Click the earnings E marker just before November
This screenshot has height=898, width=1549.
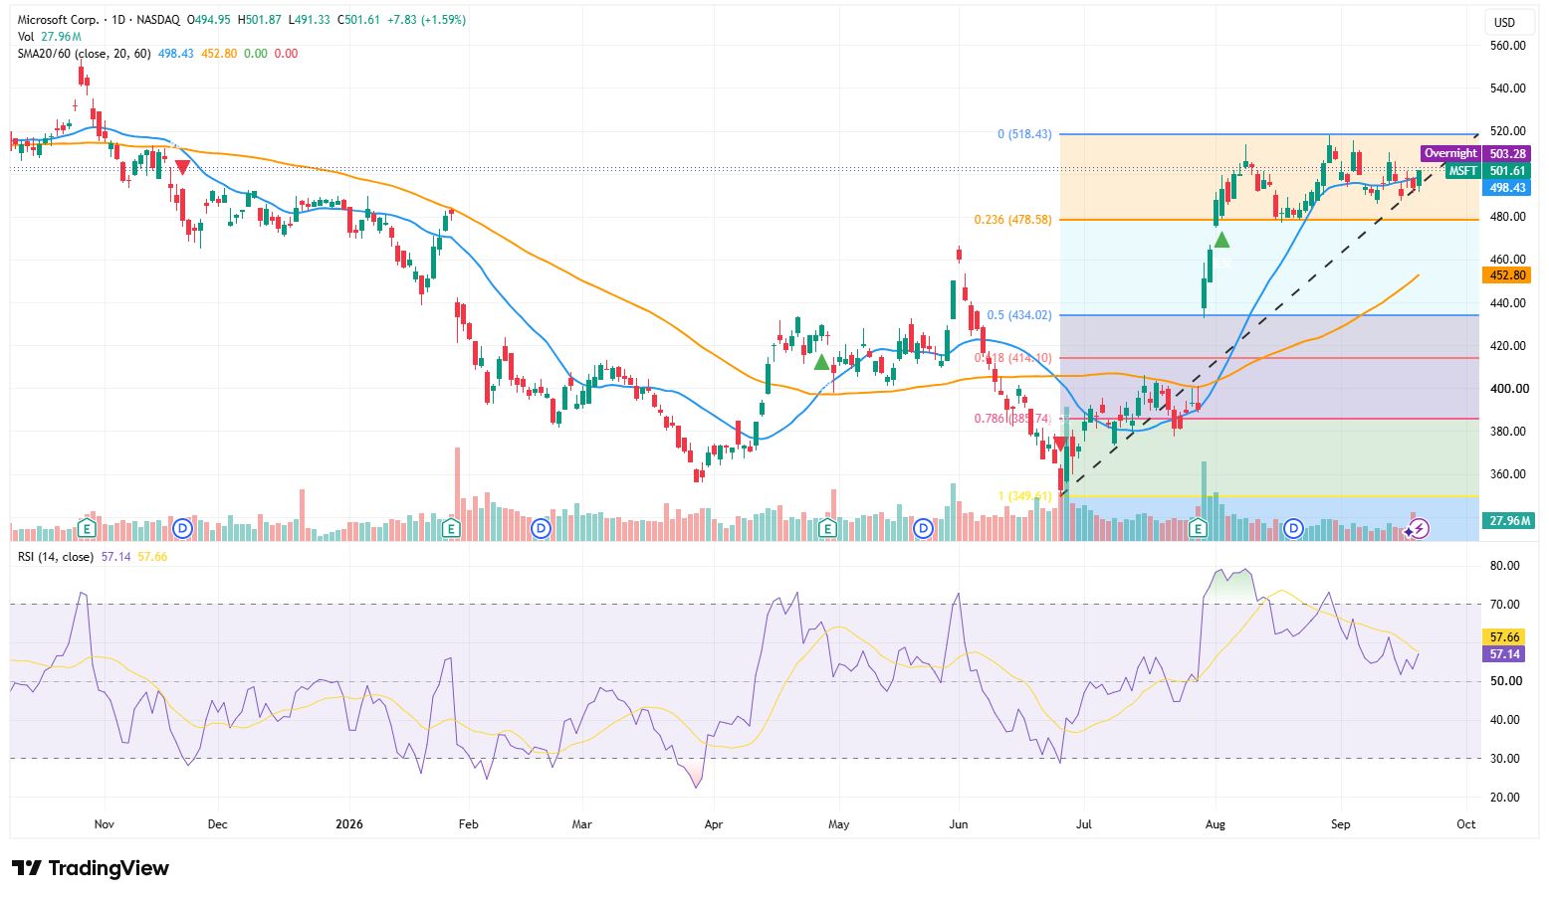(x=88, y=528)
